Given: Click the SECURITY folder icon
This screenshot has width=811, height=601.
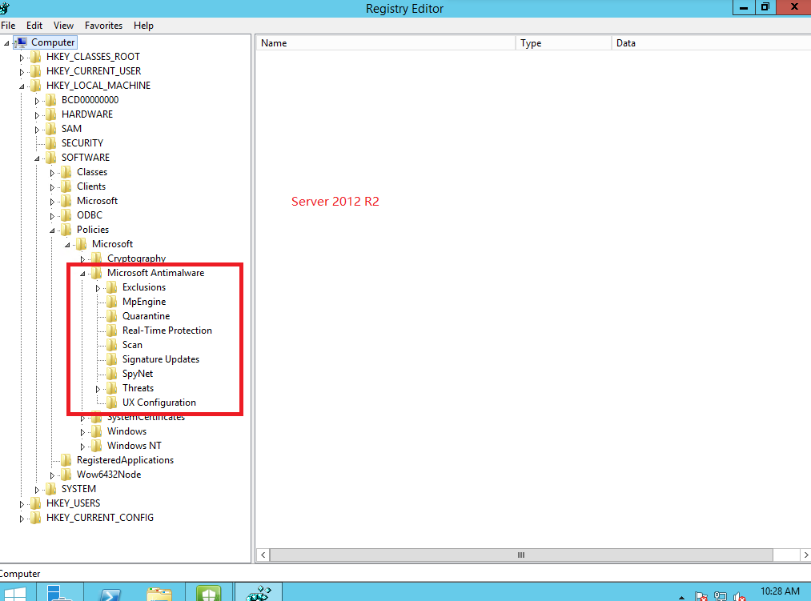Looking at the screenshot, I should (50, 143).
